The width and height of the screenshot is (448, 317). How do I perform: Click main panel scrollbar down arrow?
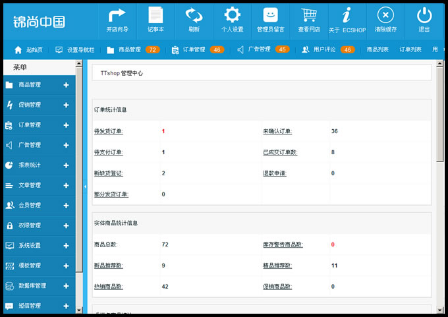(439, 310)
